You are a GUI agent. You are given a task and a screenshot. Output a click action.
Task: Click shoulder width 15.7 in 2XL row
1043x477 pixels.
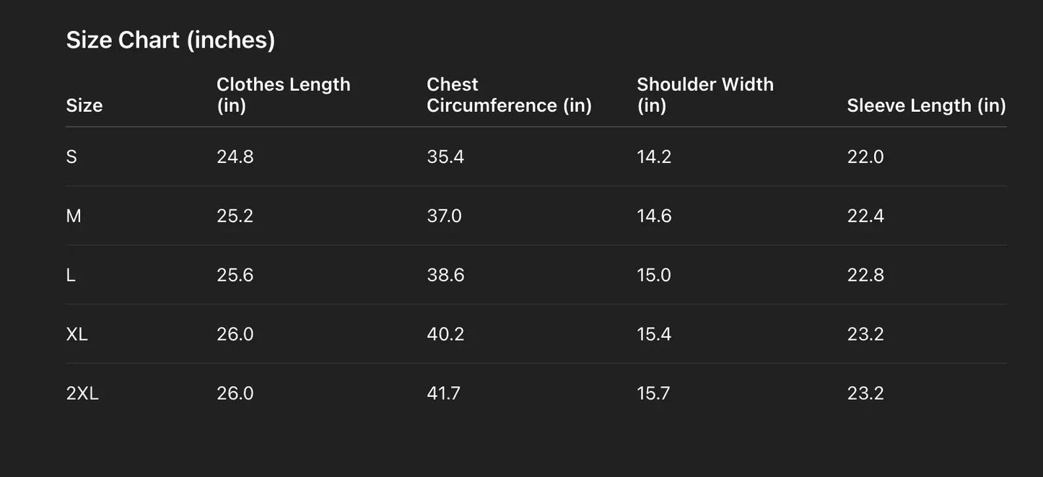(x=653, y=393)
